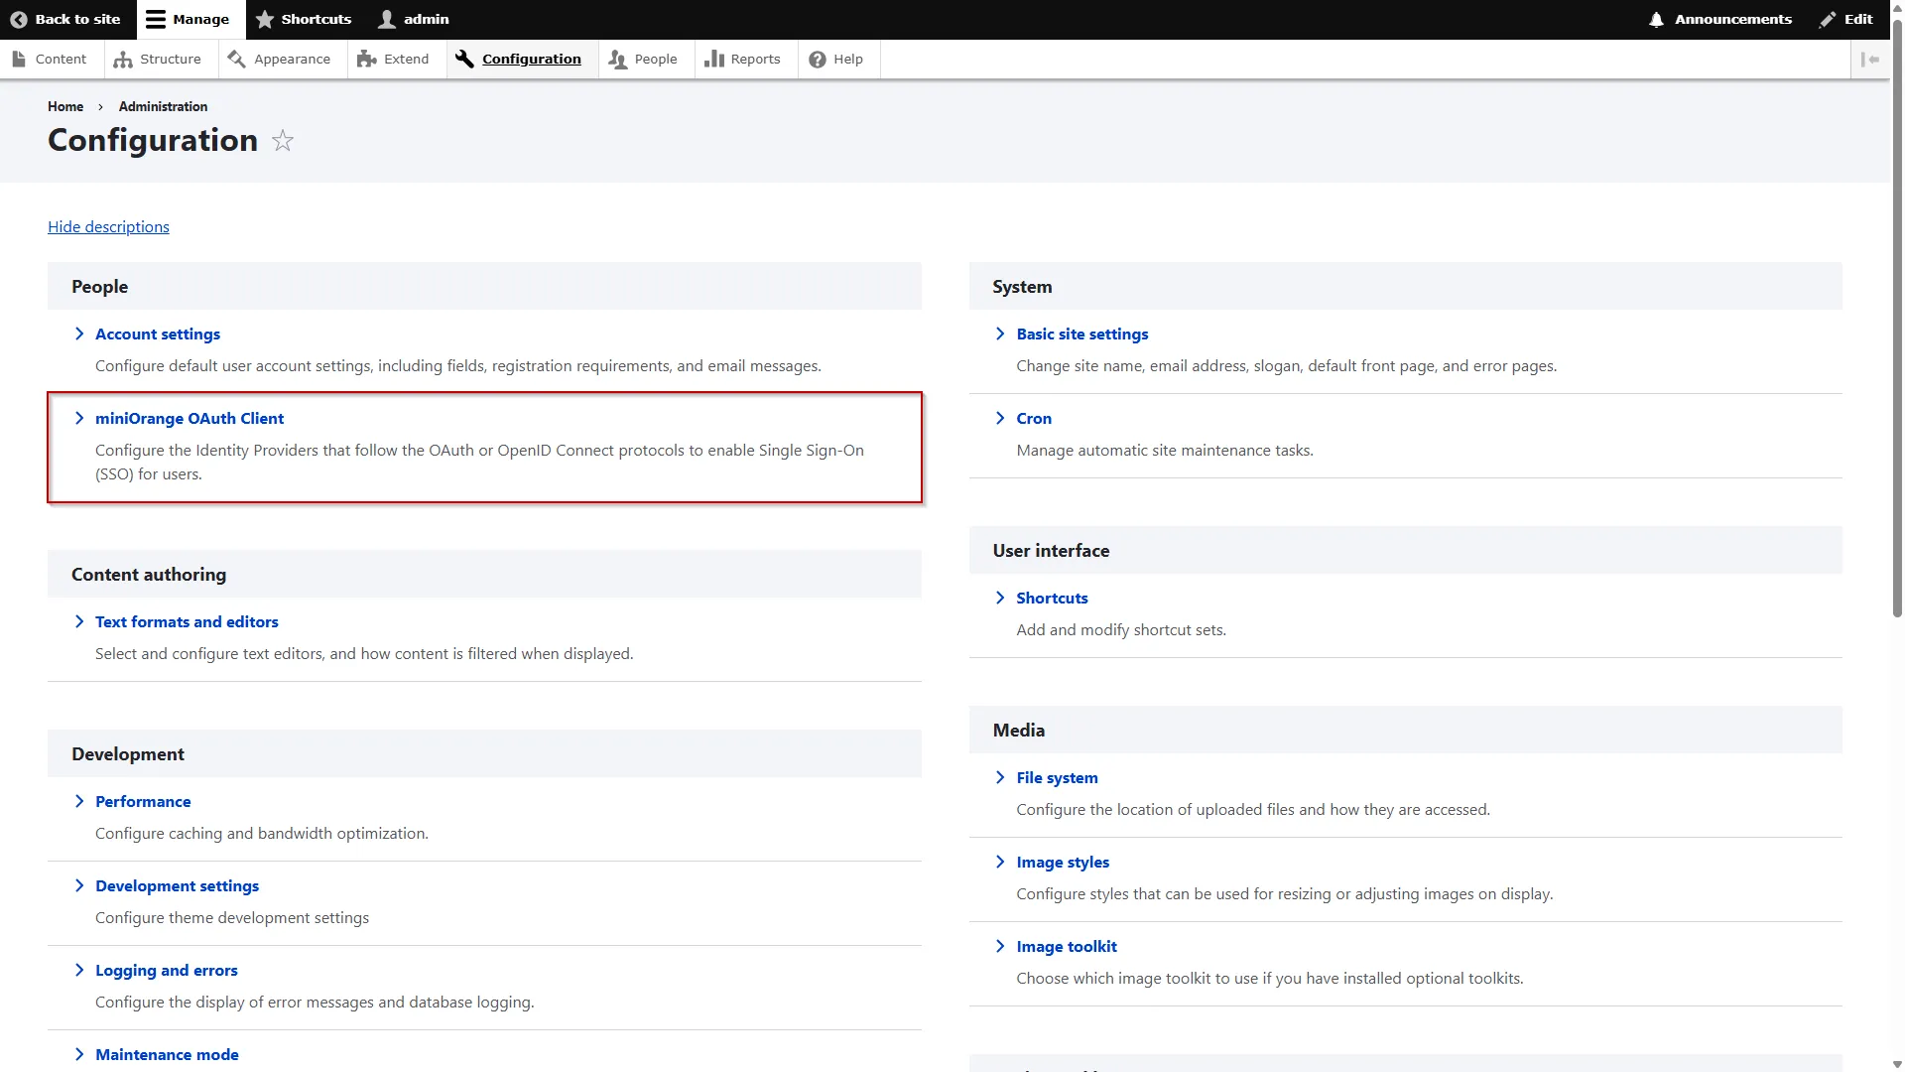Click chevron beside Logging and errors
The height and width of the screenshot is (1072, 1905).
click(79, 970)
